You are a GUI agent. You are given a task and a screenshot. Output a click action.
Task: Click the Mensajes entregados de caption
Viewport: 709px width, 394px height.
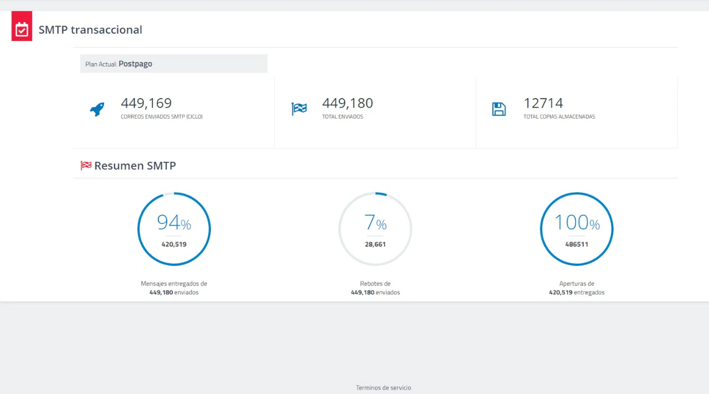174,284
